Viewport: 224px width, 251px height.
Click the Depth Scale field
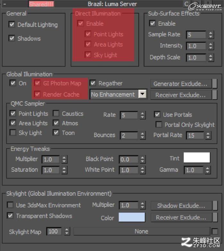tap(196, 58)
